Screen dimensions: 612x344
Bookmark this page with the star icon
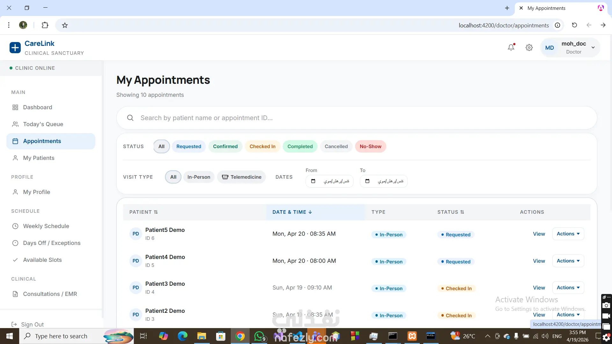pyautogui.click(x=65, y=25)
